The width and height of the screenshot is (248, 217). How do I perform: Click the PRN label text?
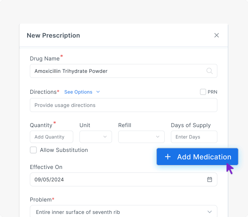pos(212,92)
